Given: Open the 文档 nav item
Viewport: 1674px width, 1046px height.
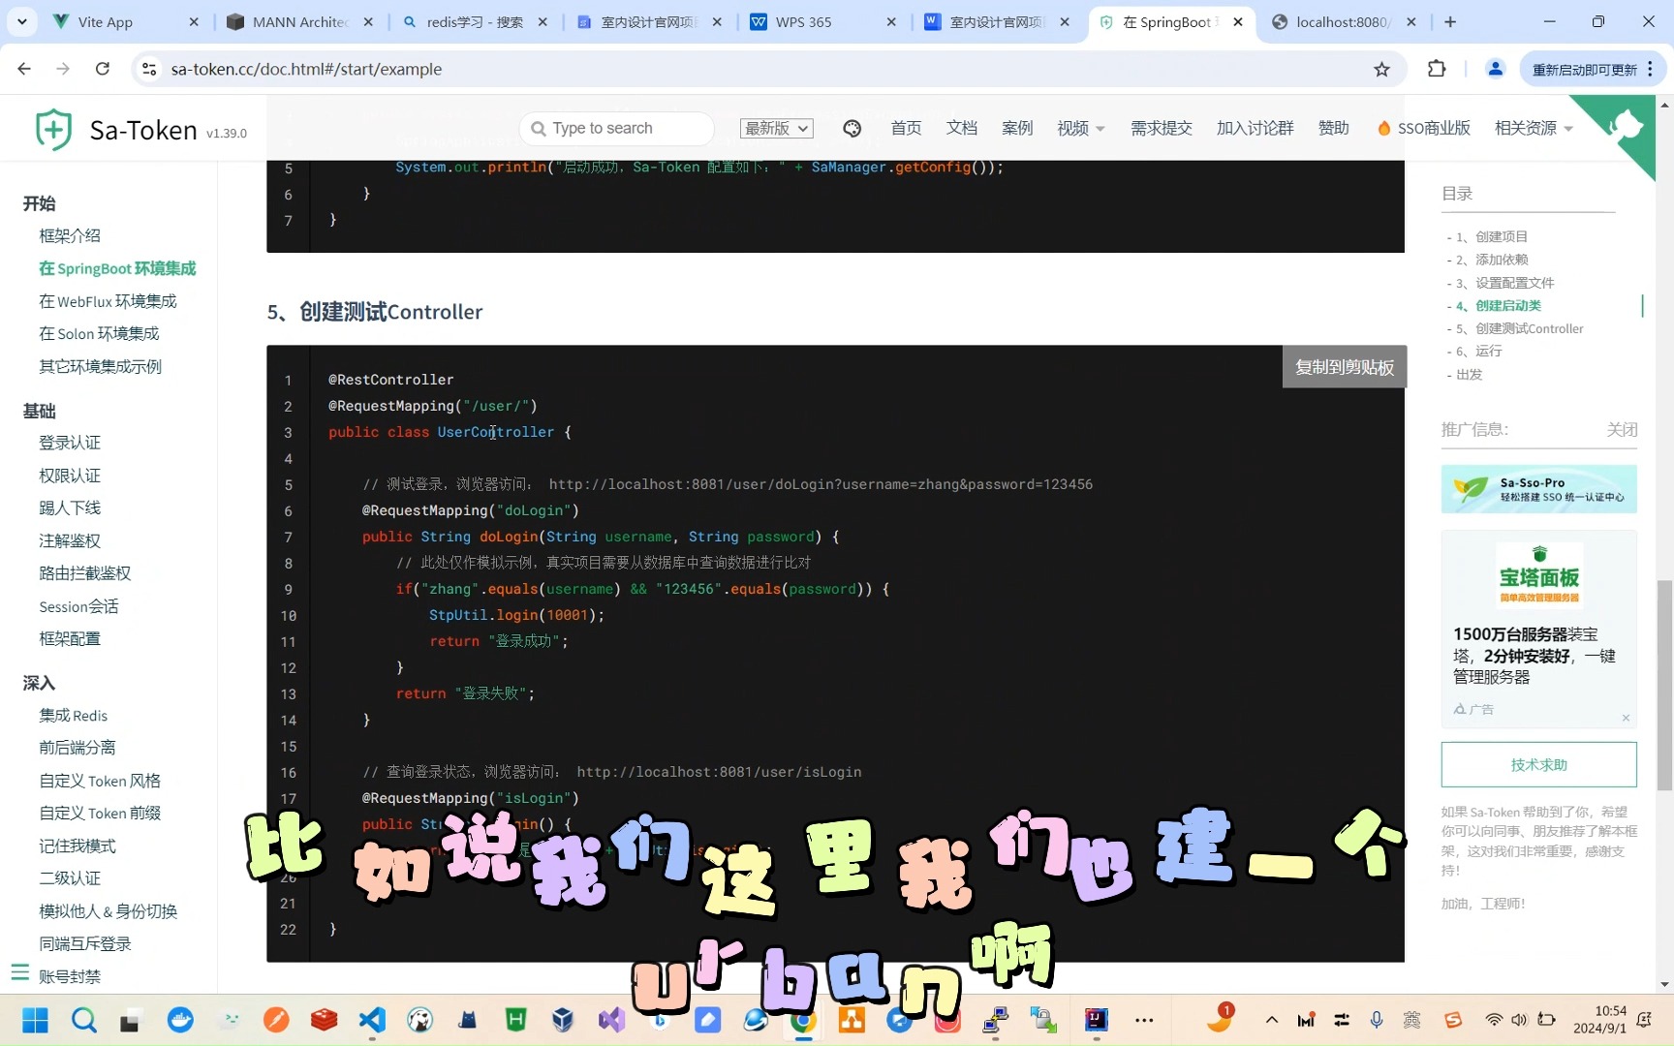Looking at the screenshot, I should pos(961,128).
